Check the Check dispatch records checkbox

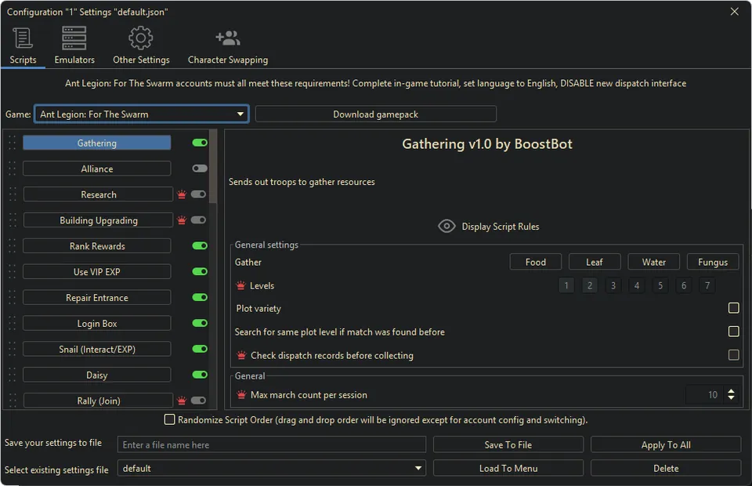tap(733, 355)
